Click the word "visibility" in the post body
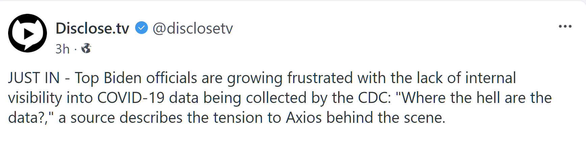The height and width of the screenshot is (144, 586). [35, 98]
